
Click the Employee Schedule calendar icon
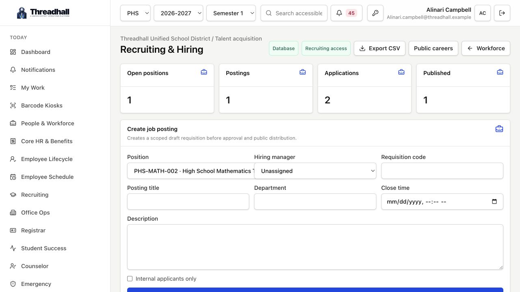click(13, 177)
